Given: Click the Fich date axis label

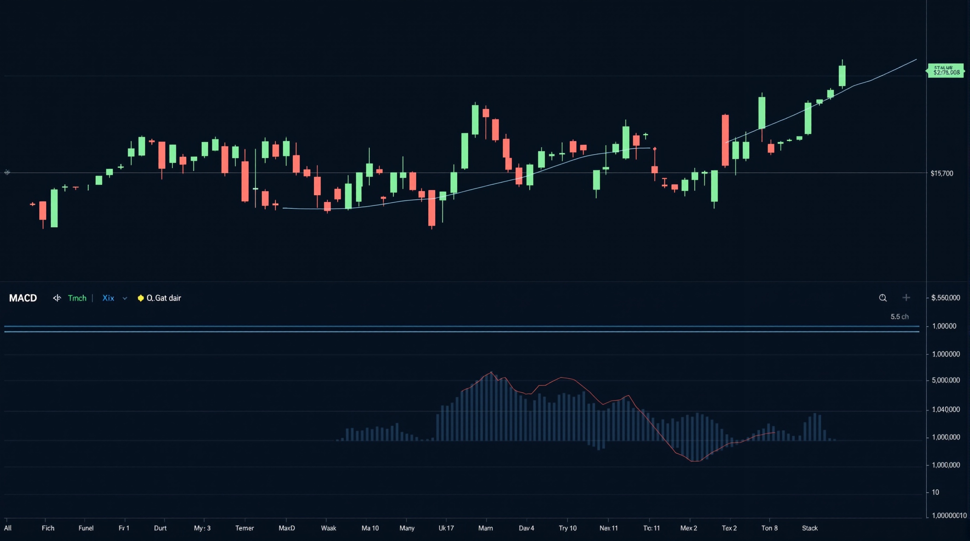Looking at the screenshot, I should (48, 528).
